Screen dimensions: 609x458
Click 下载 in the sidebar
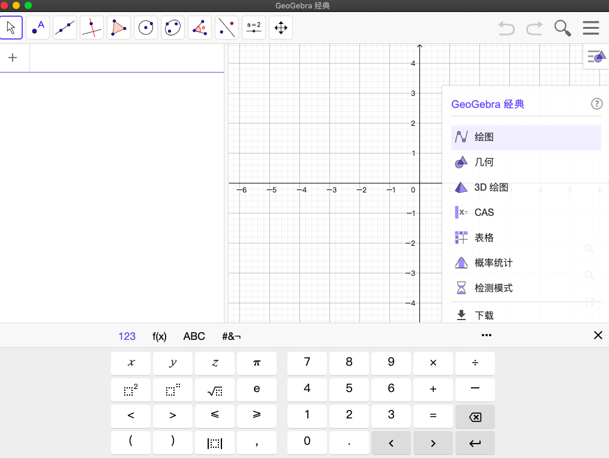[x=485, y=314]
